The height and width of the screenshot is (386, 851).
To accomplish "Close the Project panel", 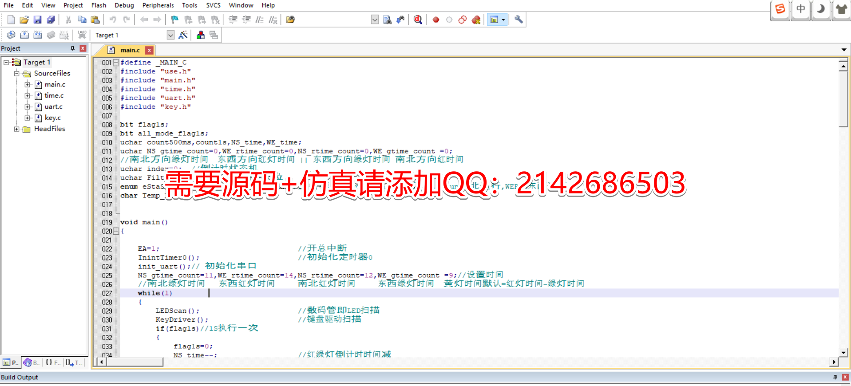I will click(x=83, y=48).
